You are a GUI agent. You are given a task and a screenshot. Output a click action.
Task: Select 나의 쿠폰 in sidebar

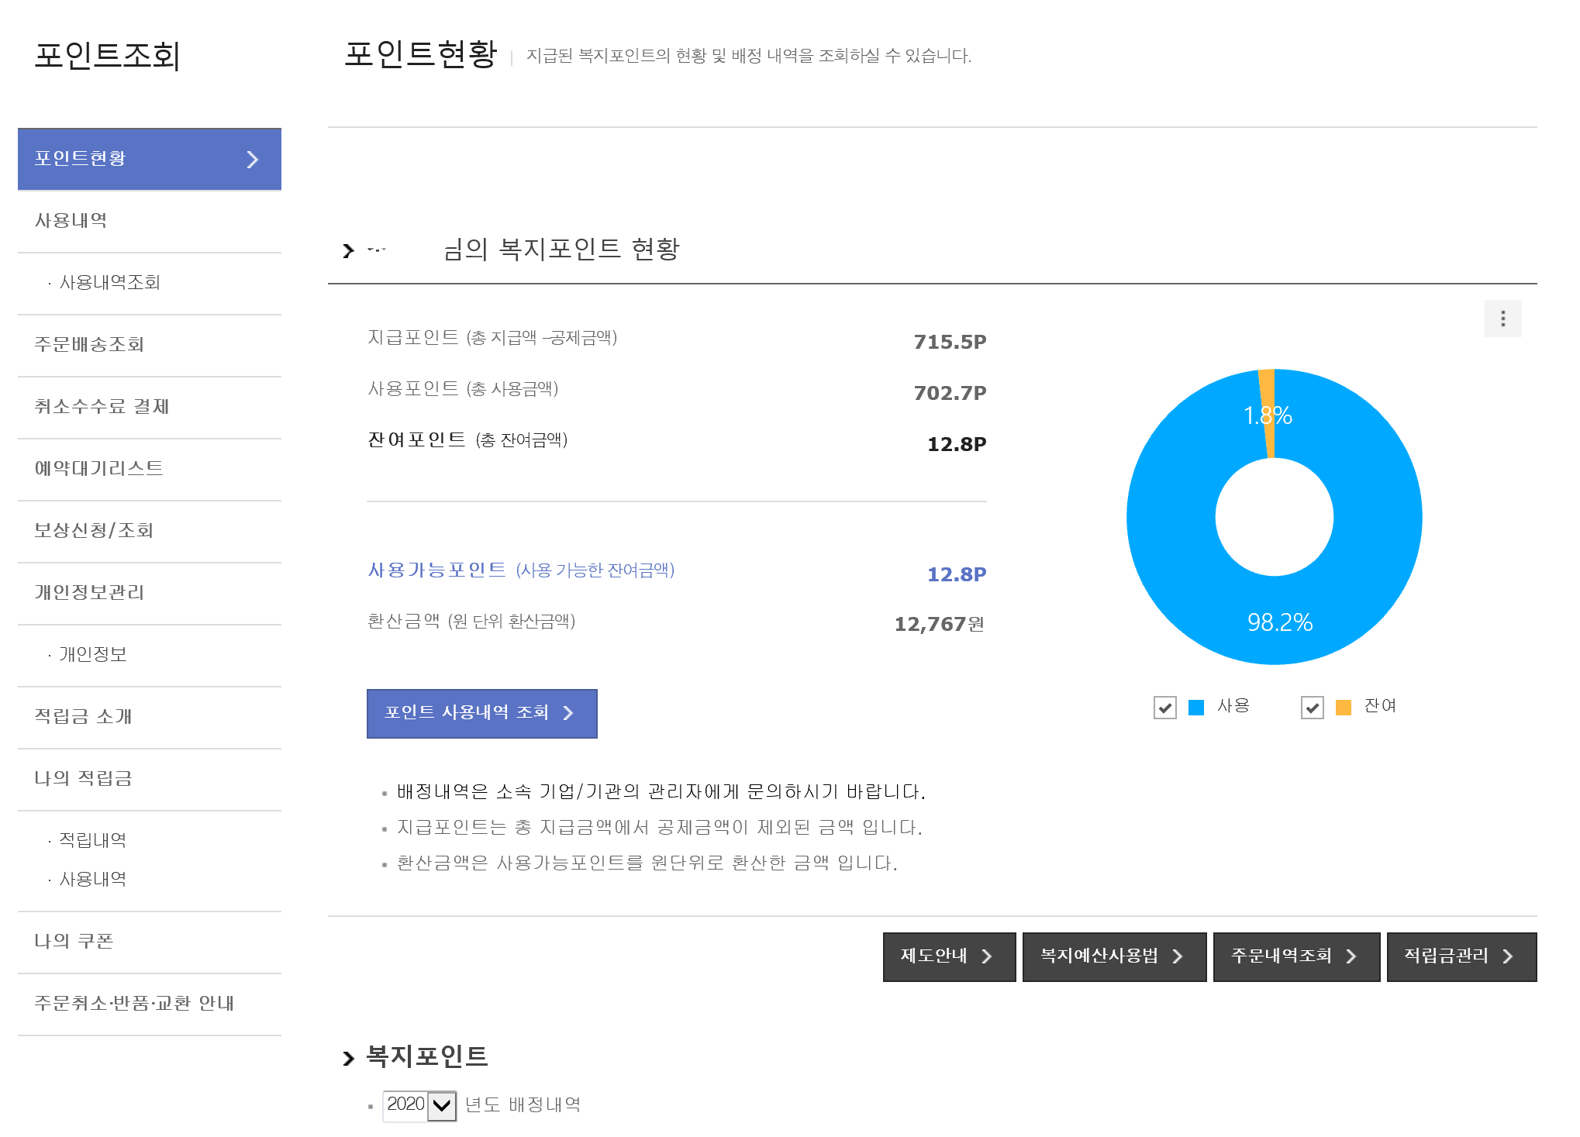pos(74,942)
